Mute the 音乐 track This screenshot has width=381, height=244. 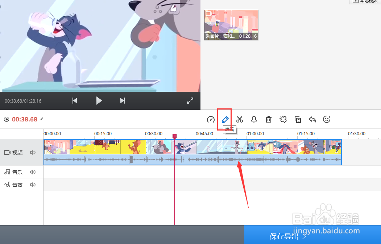[x=33, y=172]
